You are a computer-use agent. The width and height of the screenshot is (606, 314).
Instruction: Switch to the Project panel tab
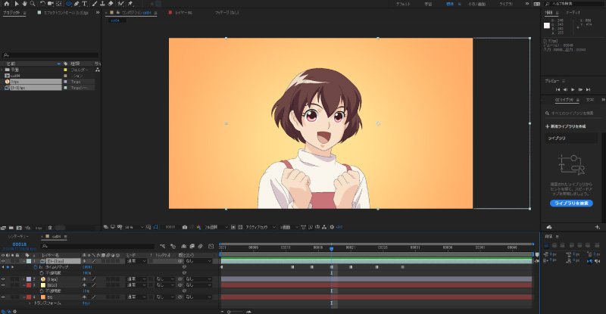[11, 13]
